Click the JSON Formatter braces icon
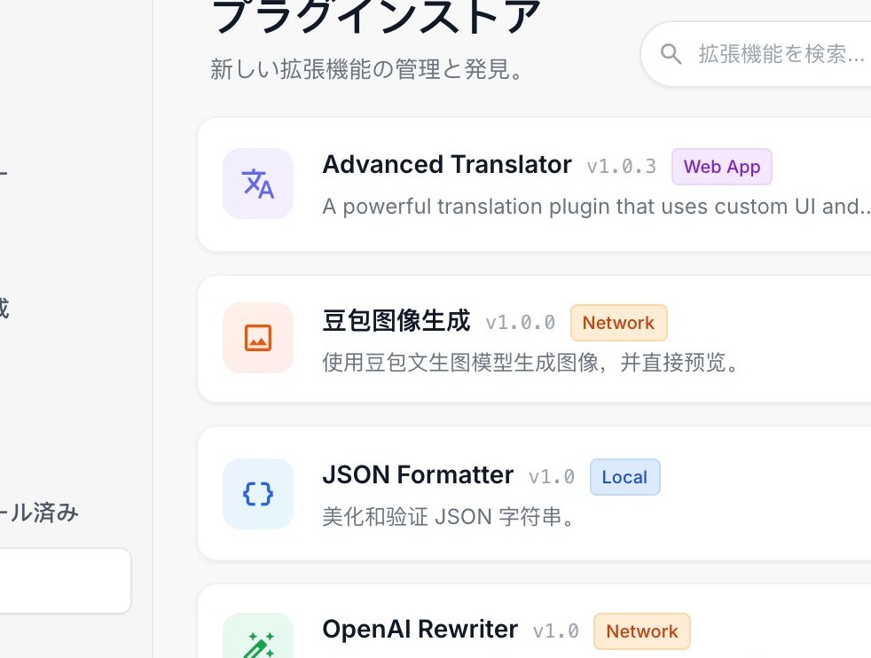This screenshot has height=658, width=871. click(x=258, y=494)
